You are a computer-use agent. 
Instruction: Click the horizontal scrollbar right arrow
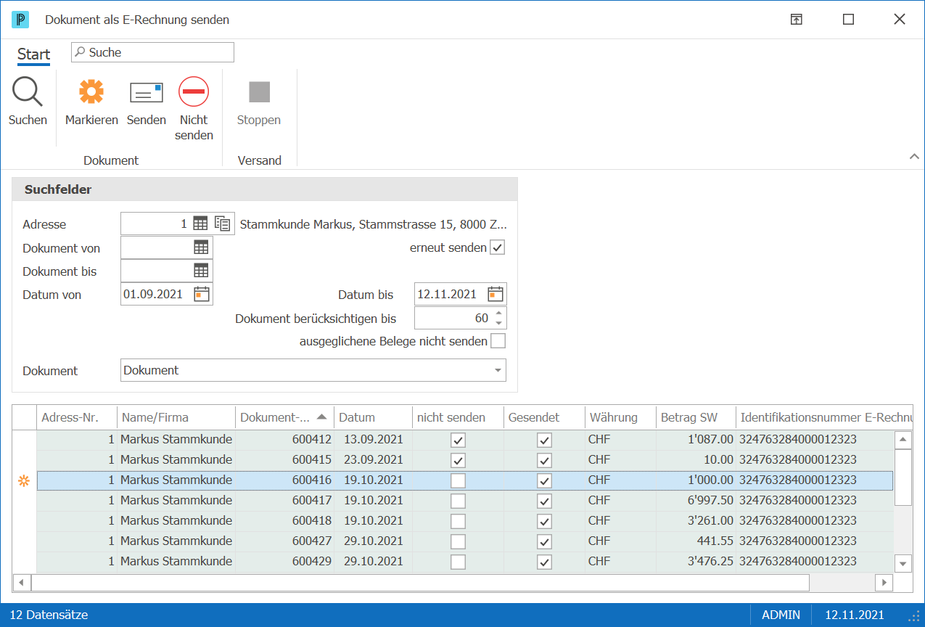(x=884, y=582)
